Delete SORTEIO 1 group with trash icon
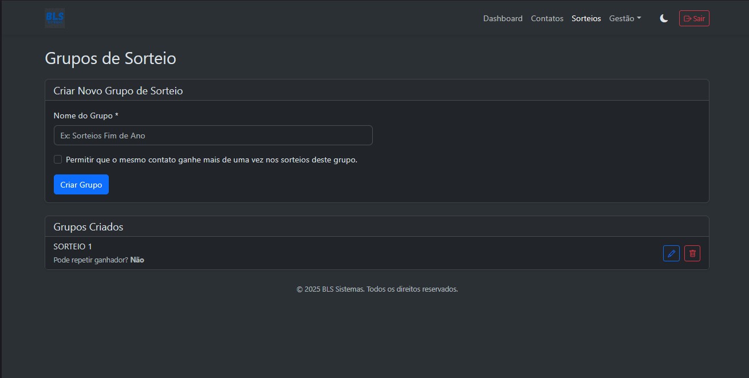Screen dimensions: 749x378 point(692,253)
